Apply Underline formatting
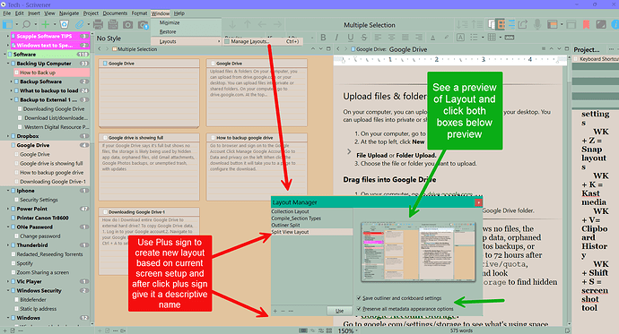Screen dimensions: 619x334 [350, 38]
